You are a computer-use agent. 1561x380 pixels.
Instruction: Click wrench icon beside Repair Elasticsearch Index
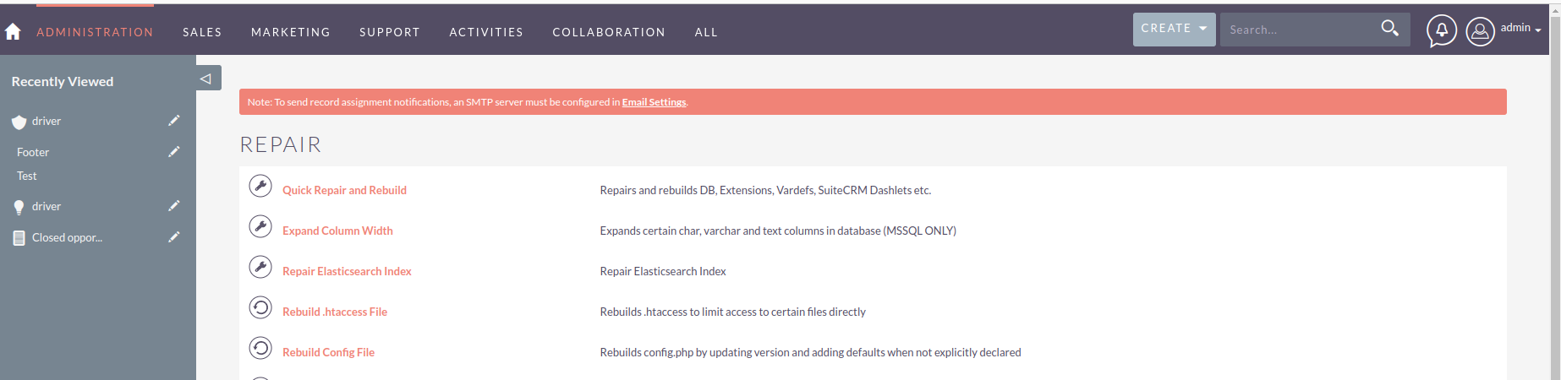(x=260, y=267)
